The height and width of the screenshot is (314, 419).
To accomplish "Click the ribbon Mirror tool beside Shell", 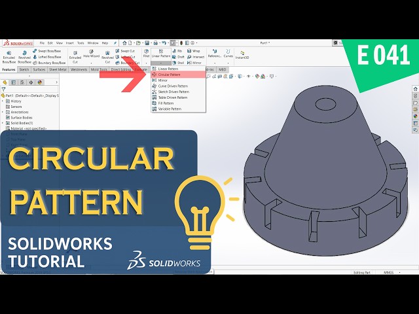I will 194,63.
